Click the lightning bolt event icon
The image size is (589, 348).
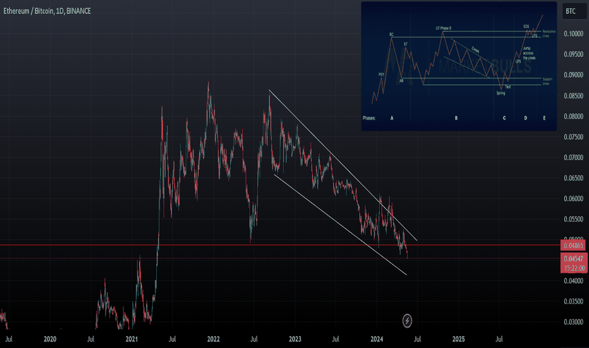point(407,321)
